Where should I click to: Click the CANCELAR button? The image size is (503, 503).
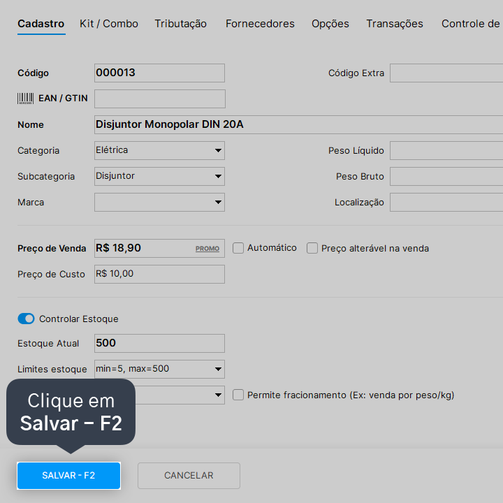[189, 476]
